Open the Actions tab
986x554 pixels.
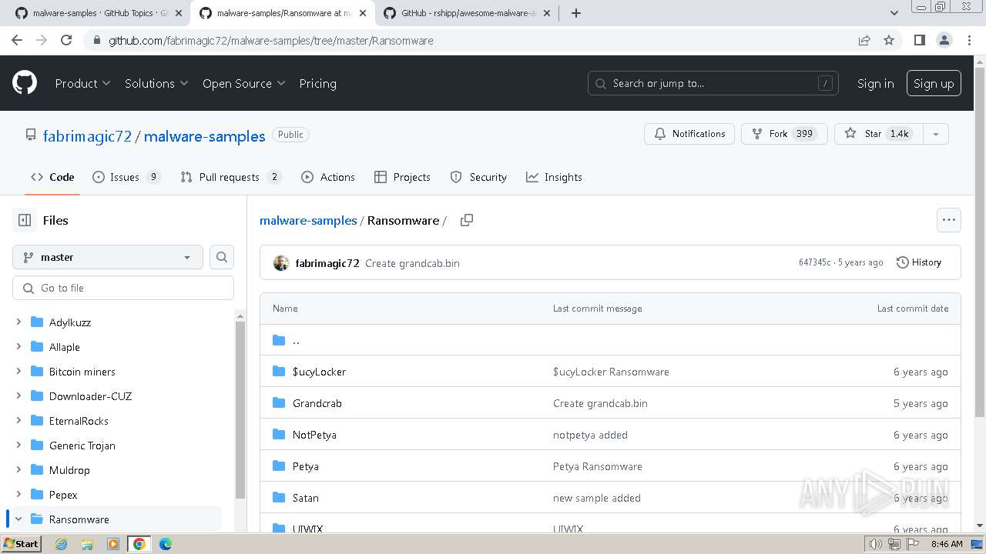(328, 177)
